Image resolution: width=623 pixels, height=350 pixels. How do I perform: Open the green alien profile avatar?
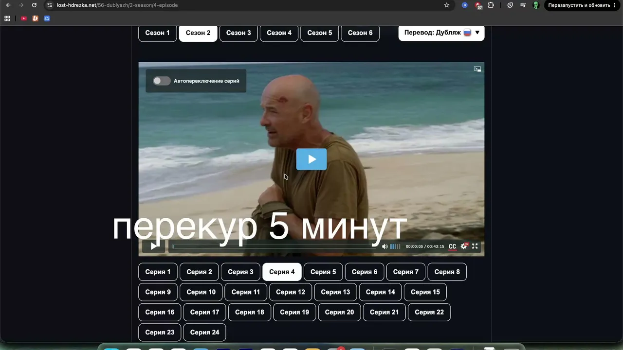[536, 5]
